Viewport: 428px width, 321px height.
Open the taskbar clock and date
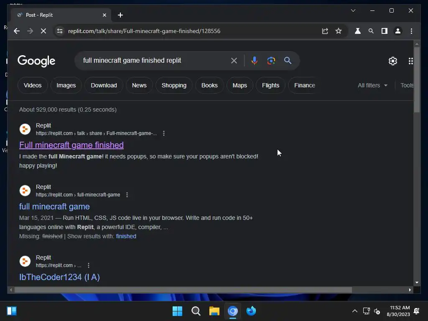click(x=398, y=311)
